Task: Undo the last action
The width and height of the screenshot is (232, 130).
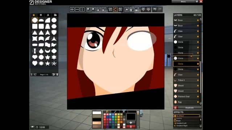Action: click(x=155, y=9)
